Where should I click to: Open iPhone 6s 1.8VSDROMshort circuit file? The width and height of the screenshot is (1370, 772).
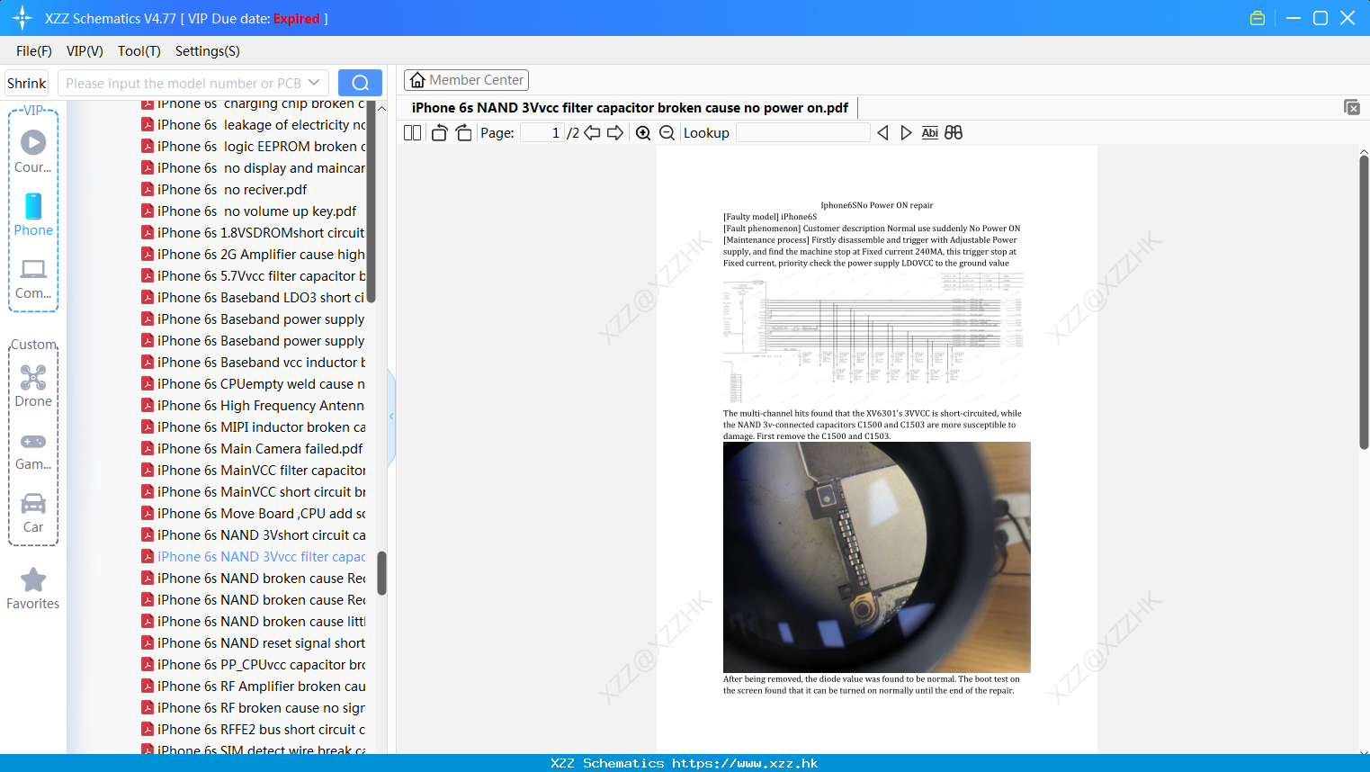[254, 233]
